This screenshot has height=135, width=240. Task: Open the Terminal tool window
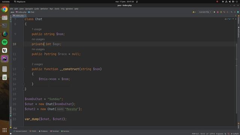point(54,131)
